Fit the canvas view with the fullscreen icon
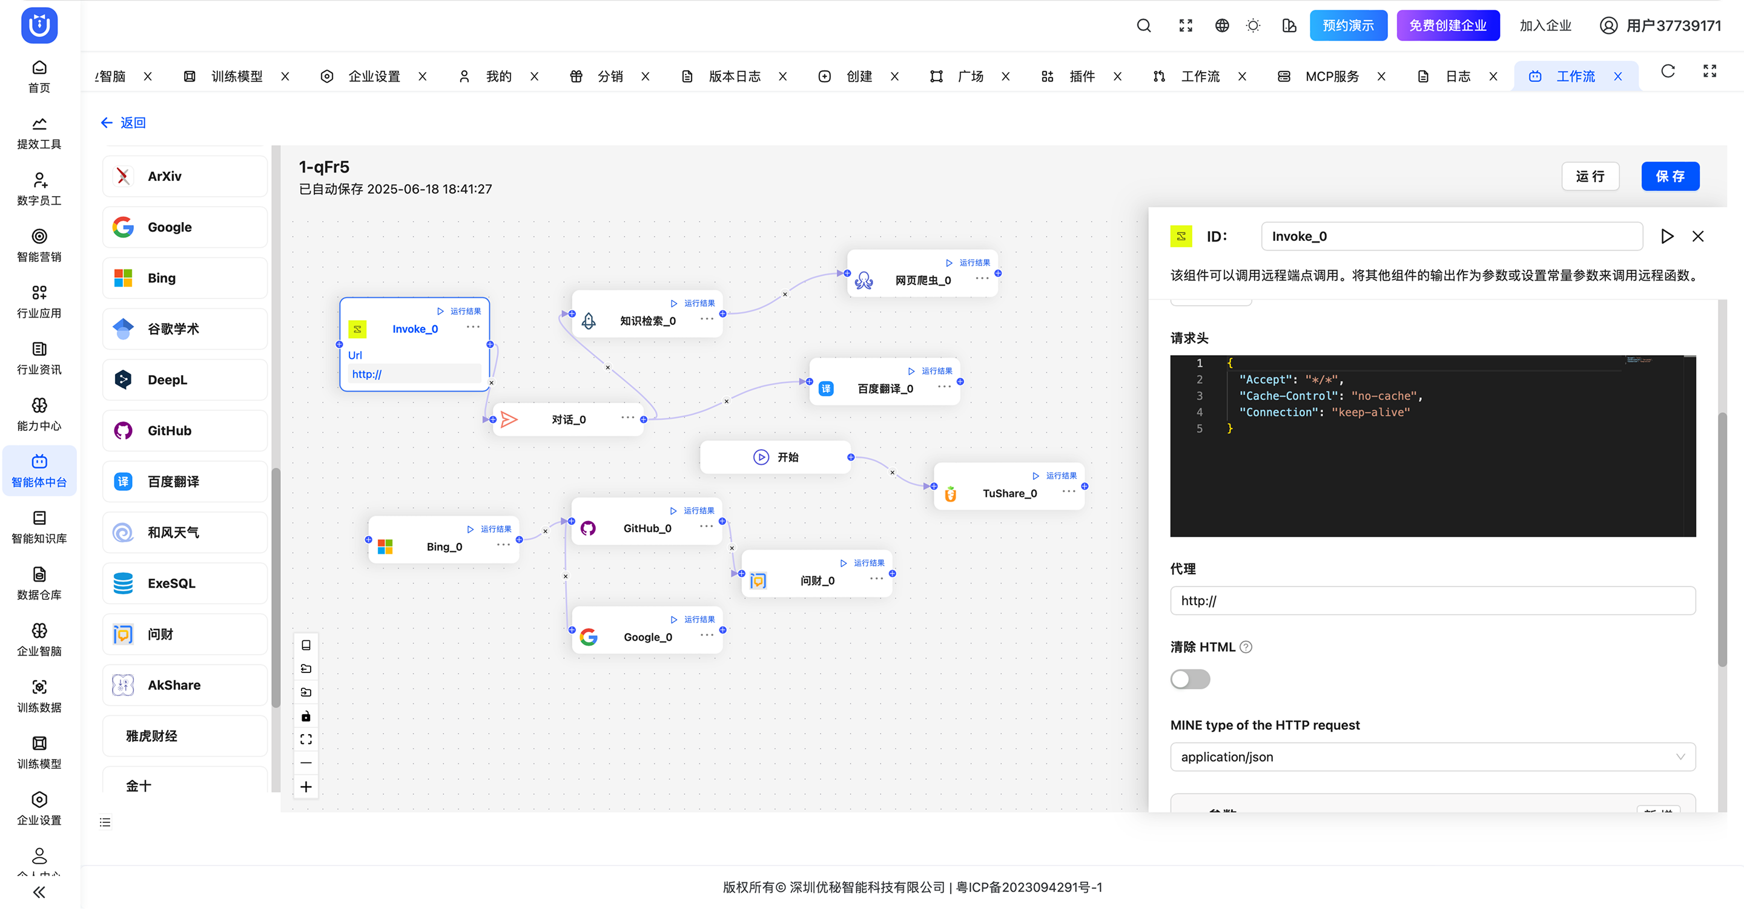 tap(306, 739)
